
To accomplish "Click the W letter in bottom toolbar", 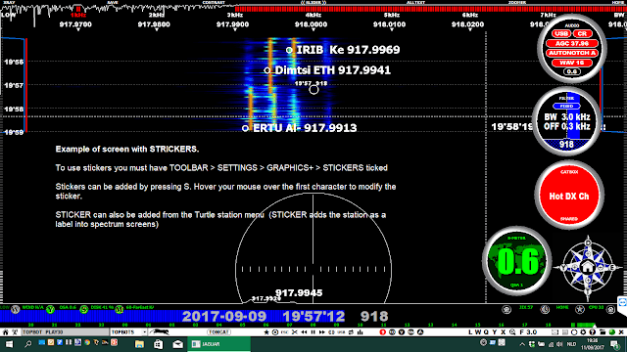I will 478,332.
